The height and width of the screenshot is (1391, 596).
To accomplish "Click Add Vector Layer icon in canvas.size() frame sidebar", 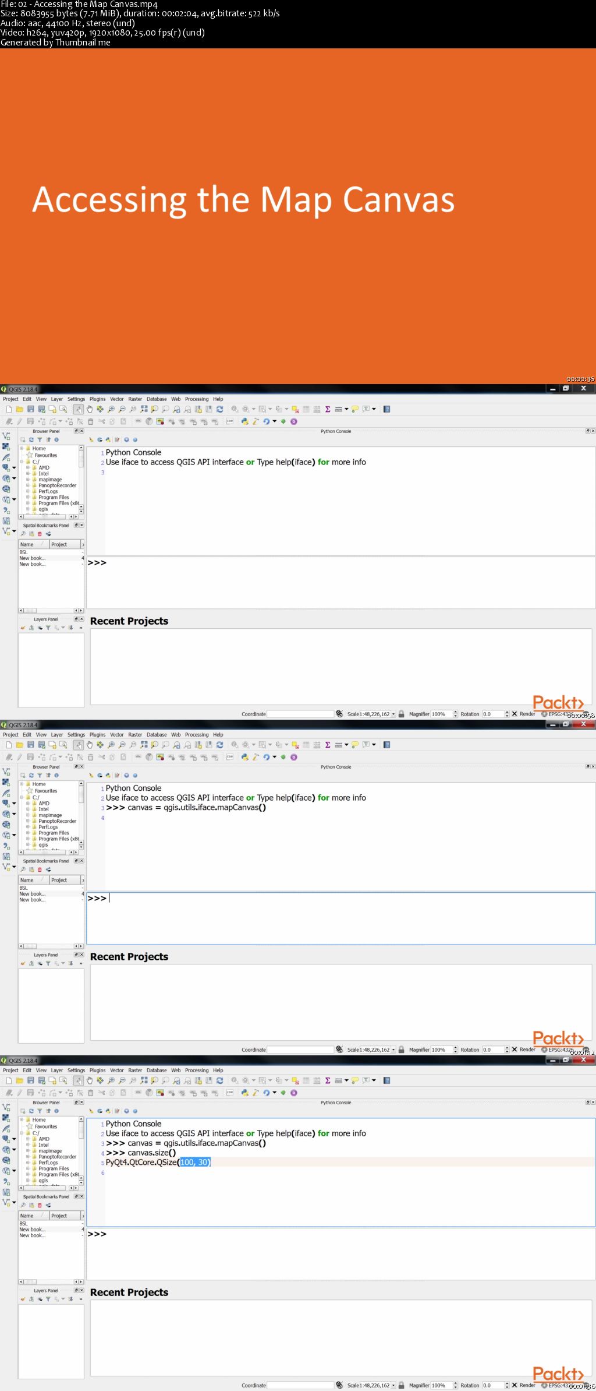I will point(6,1107).
